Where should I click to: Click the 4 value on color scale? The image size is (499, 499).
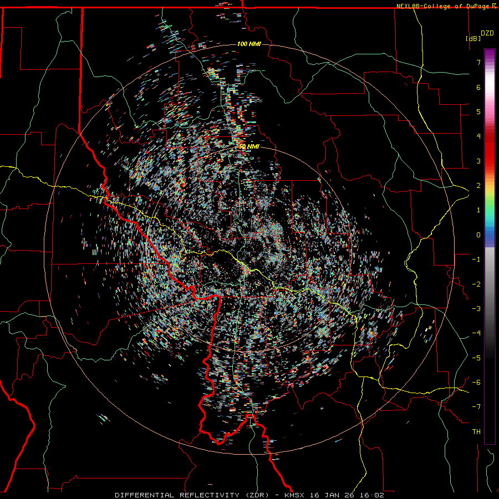(x=478, y=136)
